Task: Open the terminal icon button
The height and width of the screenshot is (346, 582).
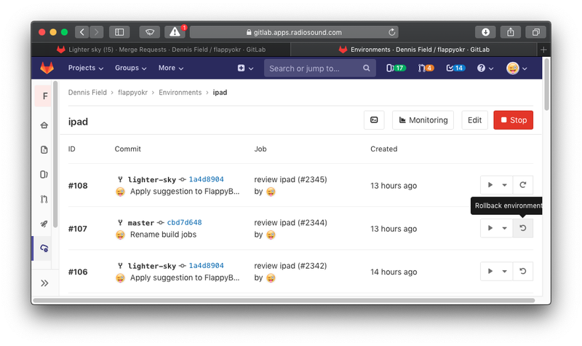Action: 374,120
